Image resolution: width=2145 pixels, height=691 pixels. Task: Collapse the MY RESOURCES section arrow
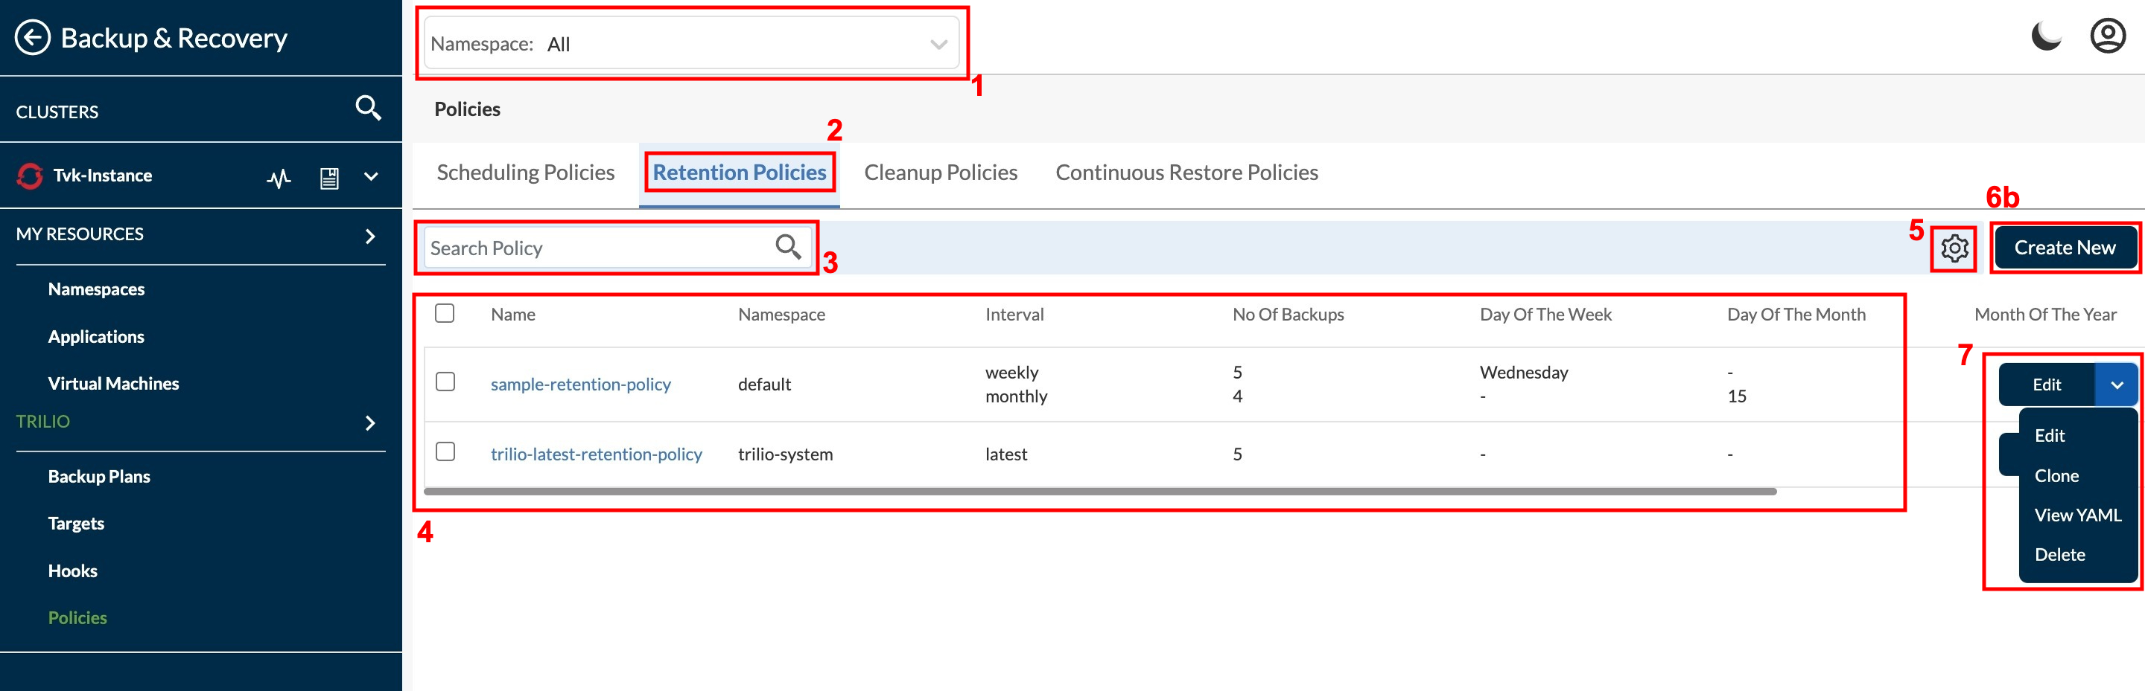click(371, 236)
